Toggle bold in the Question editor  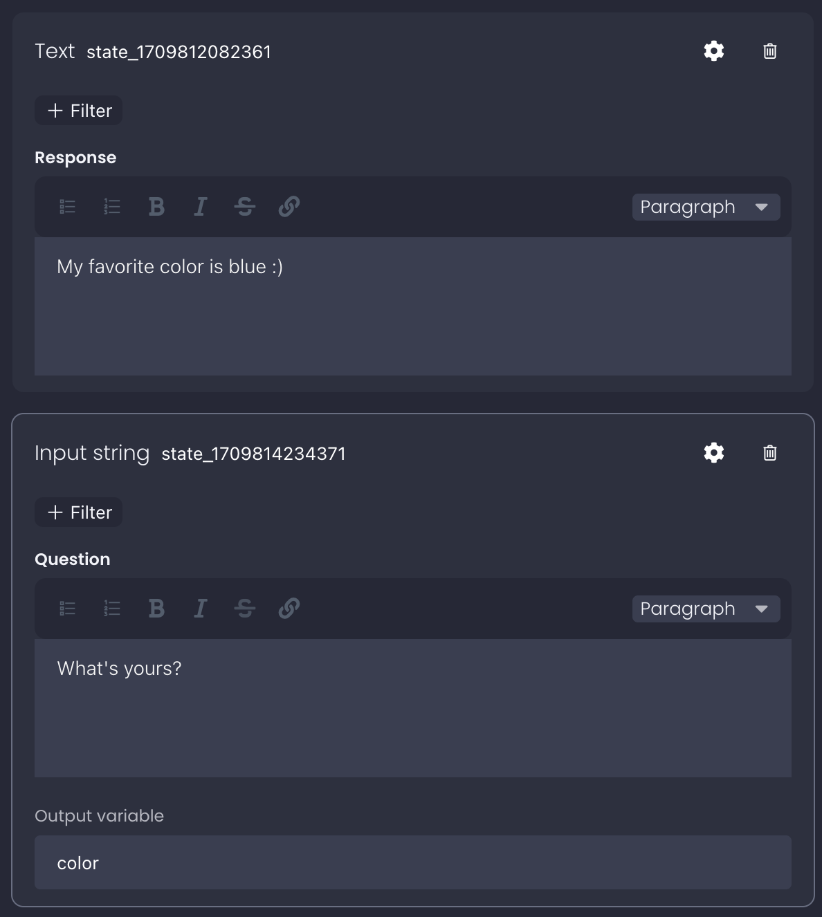156,609
